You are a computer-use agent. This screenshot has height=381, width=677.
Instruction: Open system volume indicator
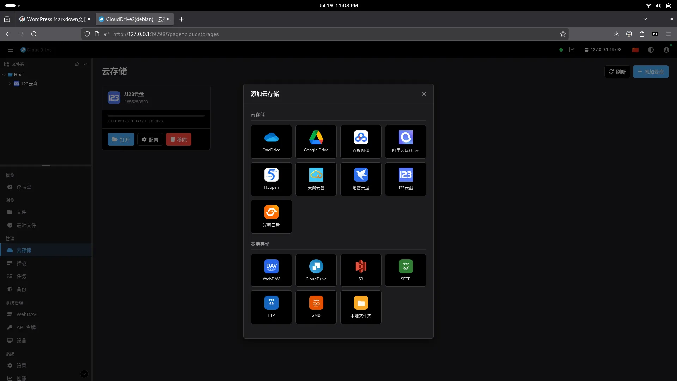click(658, 6)
